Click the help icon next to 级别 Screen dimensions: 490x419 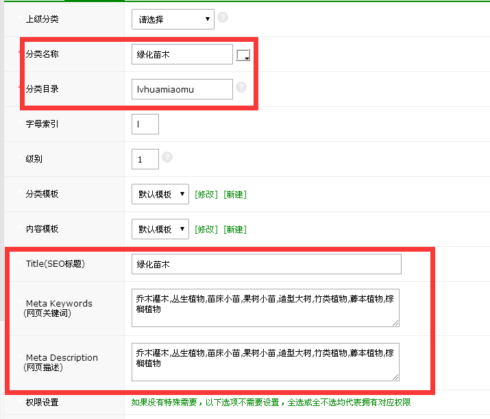click(167, 157)
